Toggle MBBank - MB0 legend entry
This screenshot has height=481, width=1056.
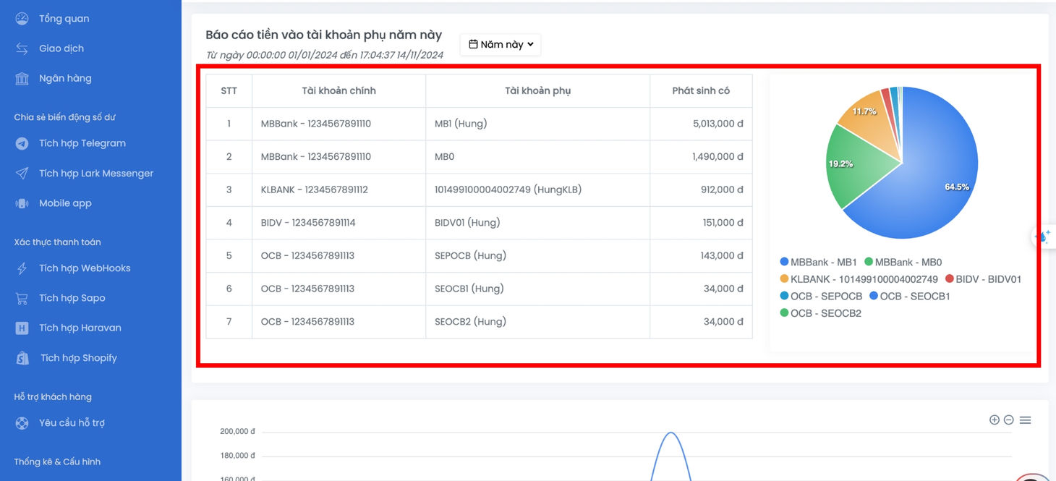pos(903,263)
